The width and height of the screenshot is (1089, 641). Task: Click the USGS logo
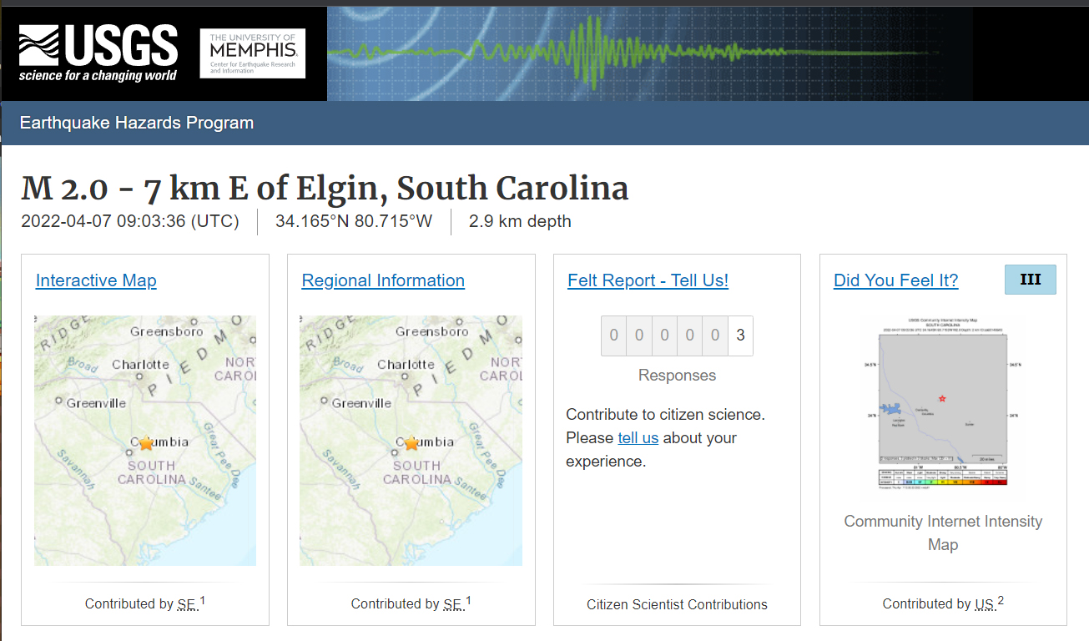pyautogui.click(x=98, y=53)
